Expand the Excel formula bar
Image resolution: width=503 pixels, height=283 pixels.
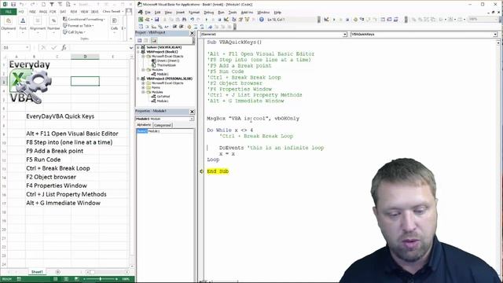[131, 47]
